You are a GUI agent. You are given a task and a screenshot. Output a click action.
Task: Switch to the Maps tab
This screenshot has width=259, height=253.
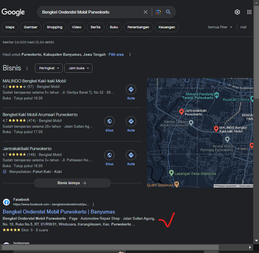[10, 27]
